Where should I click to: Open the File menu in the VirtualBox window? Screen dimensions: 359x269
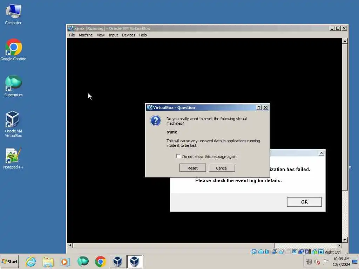pyautogui.click(x=72, y=35)
